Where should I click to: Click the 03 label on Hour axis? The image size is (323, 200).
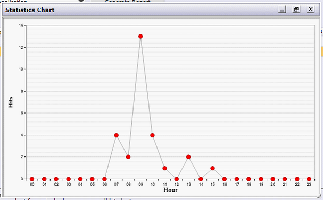(69, 185)
